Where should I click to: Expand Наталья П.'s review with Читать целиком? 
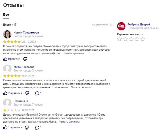(x=69, y=121)
